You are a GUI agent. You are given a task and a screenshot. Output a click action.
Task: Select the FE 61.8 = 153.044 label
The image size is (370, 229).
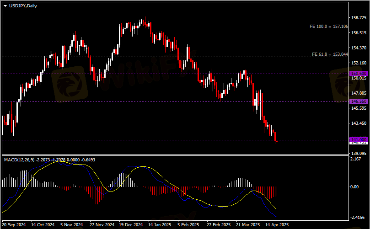330,54
